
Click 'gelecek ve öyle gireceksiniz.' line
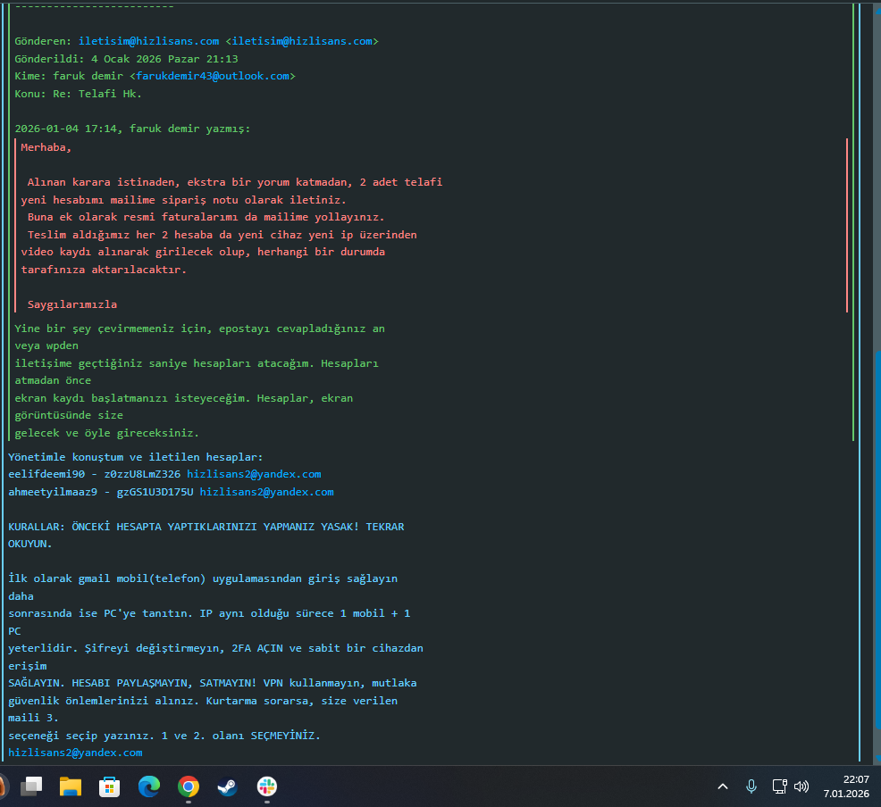pyautogui.click(x=106, y=433)
